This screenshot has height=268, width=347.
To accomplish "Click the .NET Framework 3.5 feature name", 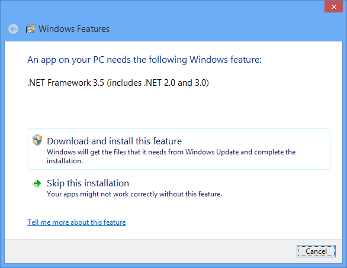I will pos(118,83).
